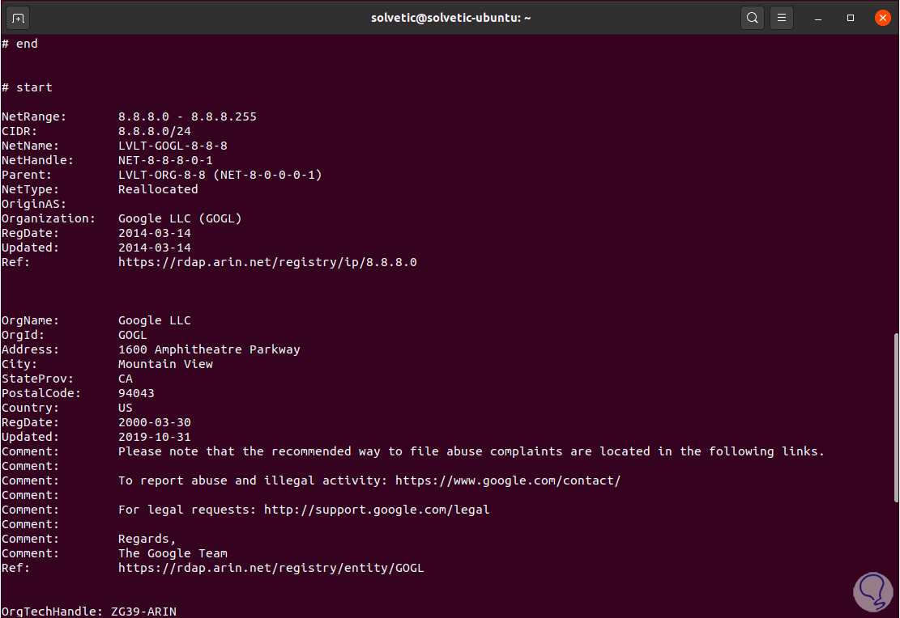
Task: Click the solvetic@solvetic-ubuntu window title
Action: point(450,17)
